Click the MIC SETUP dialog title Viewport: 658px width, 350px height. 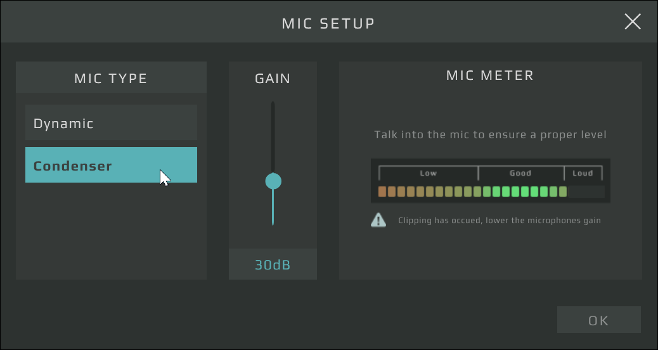(x=328, y=24)
